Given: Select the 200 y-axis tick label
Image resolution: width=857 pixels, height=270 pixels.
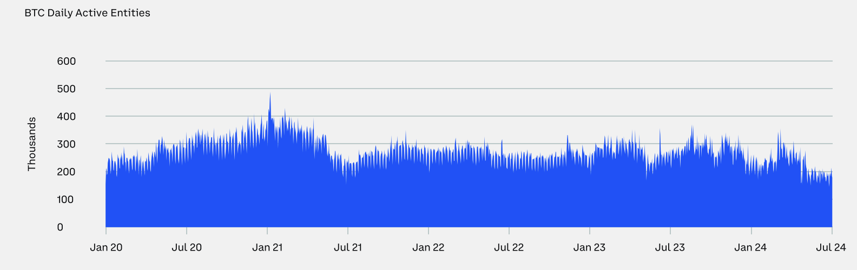Looking at the screenshot, I should [x=67, y=172].
